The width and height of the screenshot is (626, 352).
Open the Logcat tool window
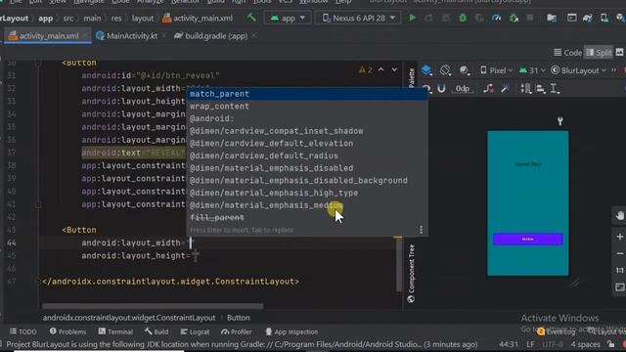point(195,331)
